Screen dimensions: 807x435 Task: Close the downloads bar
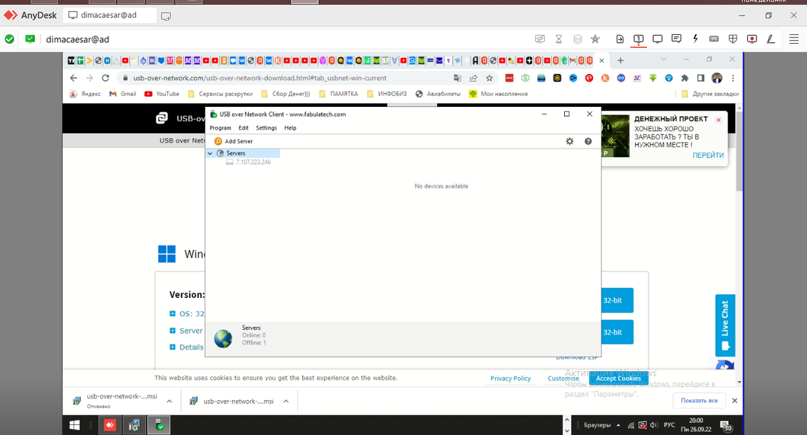pos(734,401)
